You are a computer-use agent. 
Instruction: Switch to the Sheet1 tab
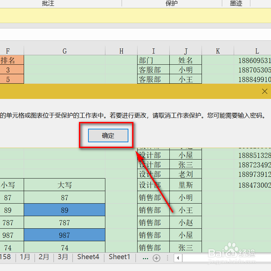pyautogui.click(x=119, y=257)
